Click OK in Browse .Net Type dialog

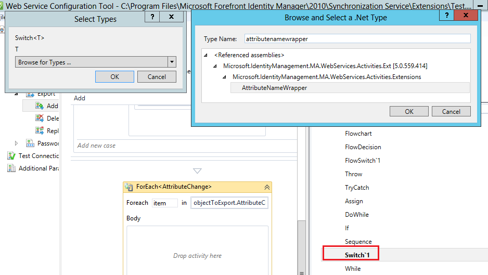point(409,111)
